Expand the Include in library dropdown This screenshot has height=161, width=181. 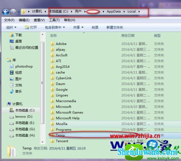pyautogui.click(x=55, y=27)
